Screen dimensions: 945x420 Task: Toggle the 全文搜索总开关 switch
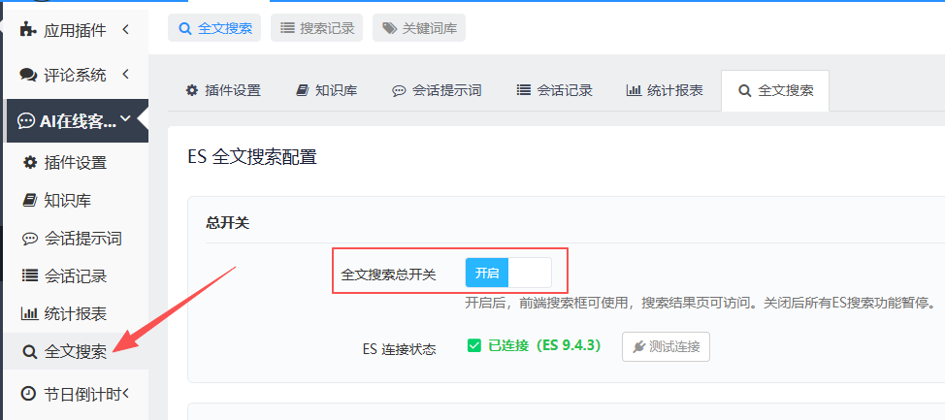pos(508,273)
